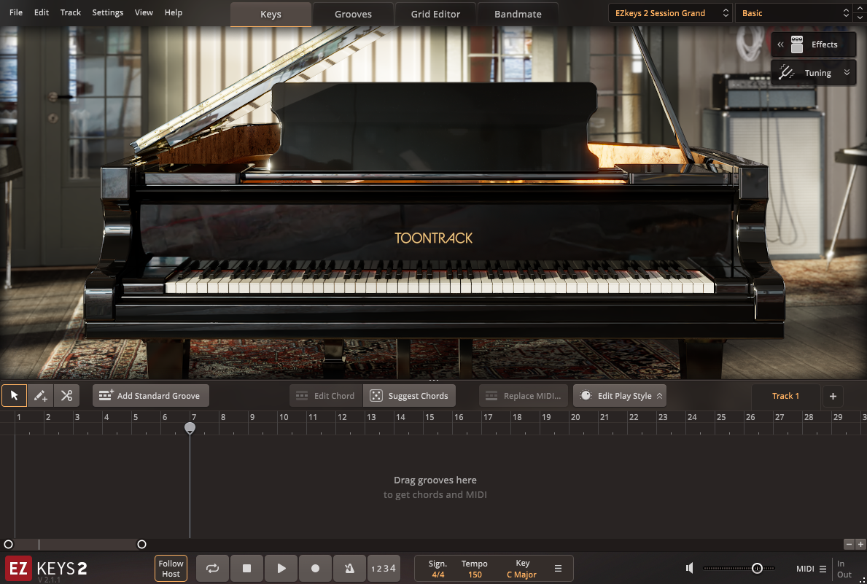This screenshot has width=867, height=584.
Task: Click the piano keyboard keys
Action: point(440,276)
